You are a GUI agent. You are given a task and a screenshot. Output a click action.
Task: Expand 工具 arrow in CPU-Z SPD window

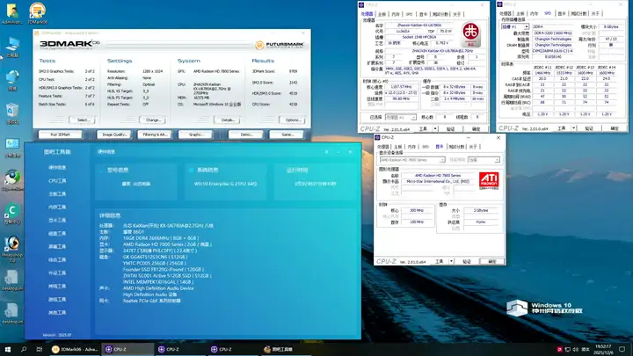[573, 128]
